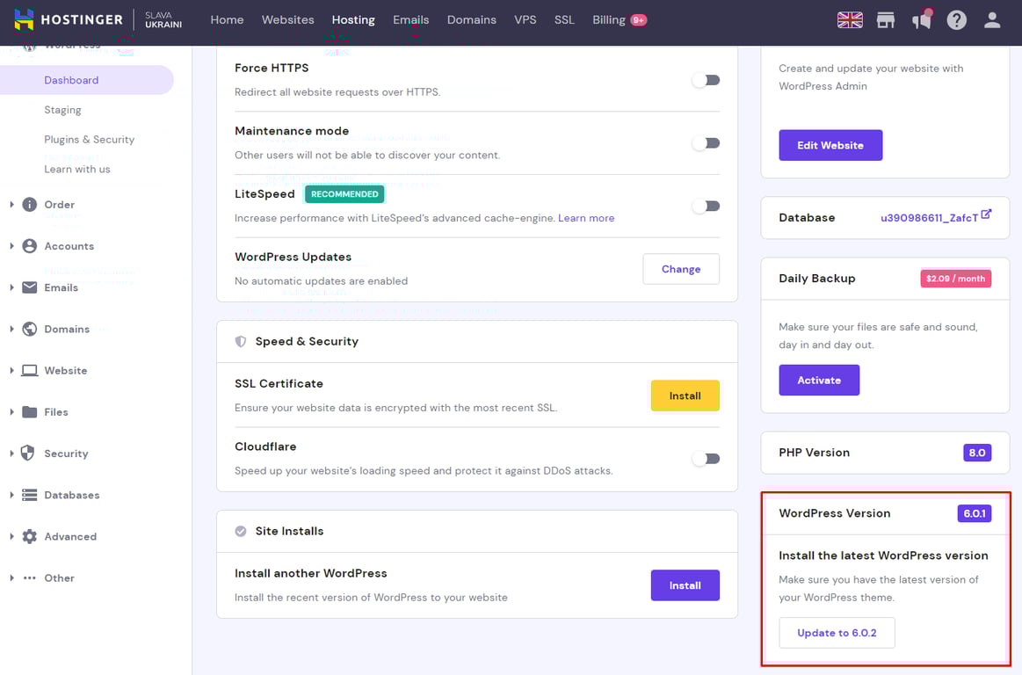Screen dimensions: 1022x675
Task: Open the help question mark icon
Action: 956,18
